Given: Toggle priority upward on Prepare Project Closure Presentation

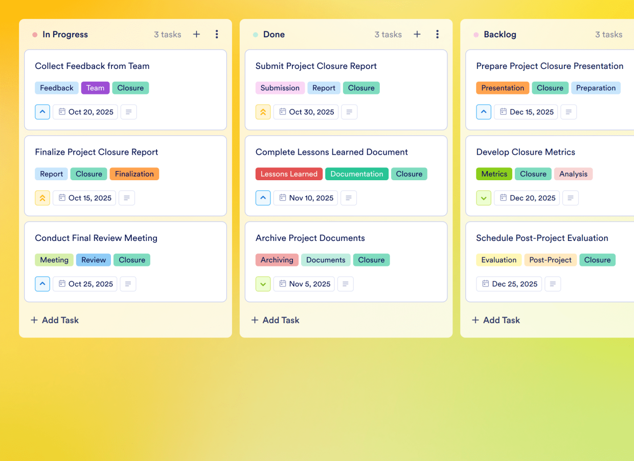Looking at the screenshot, I should pyautogui.click(x=484, y=112).
